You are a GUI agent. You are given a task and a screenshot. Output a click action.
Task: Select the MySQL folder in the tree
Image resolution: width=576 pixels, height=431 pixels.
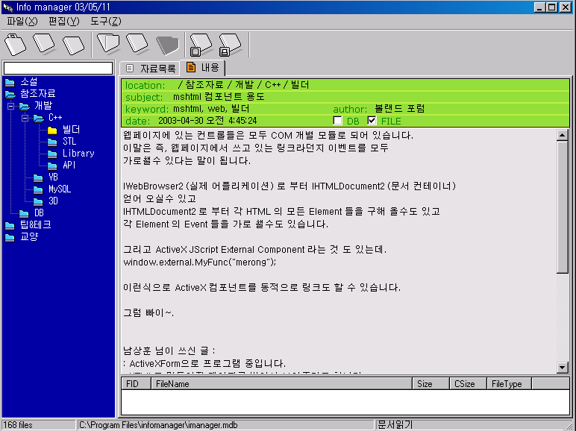pyautogui.click(x=59, y=189)
